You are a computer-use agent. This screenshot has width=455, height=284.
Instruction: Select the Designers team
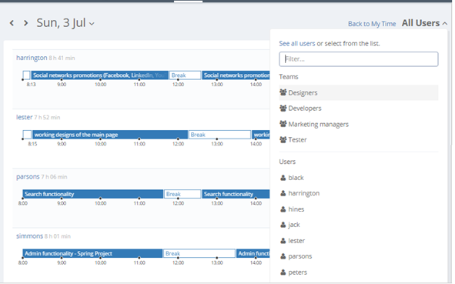[x=358, y=93]
